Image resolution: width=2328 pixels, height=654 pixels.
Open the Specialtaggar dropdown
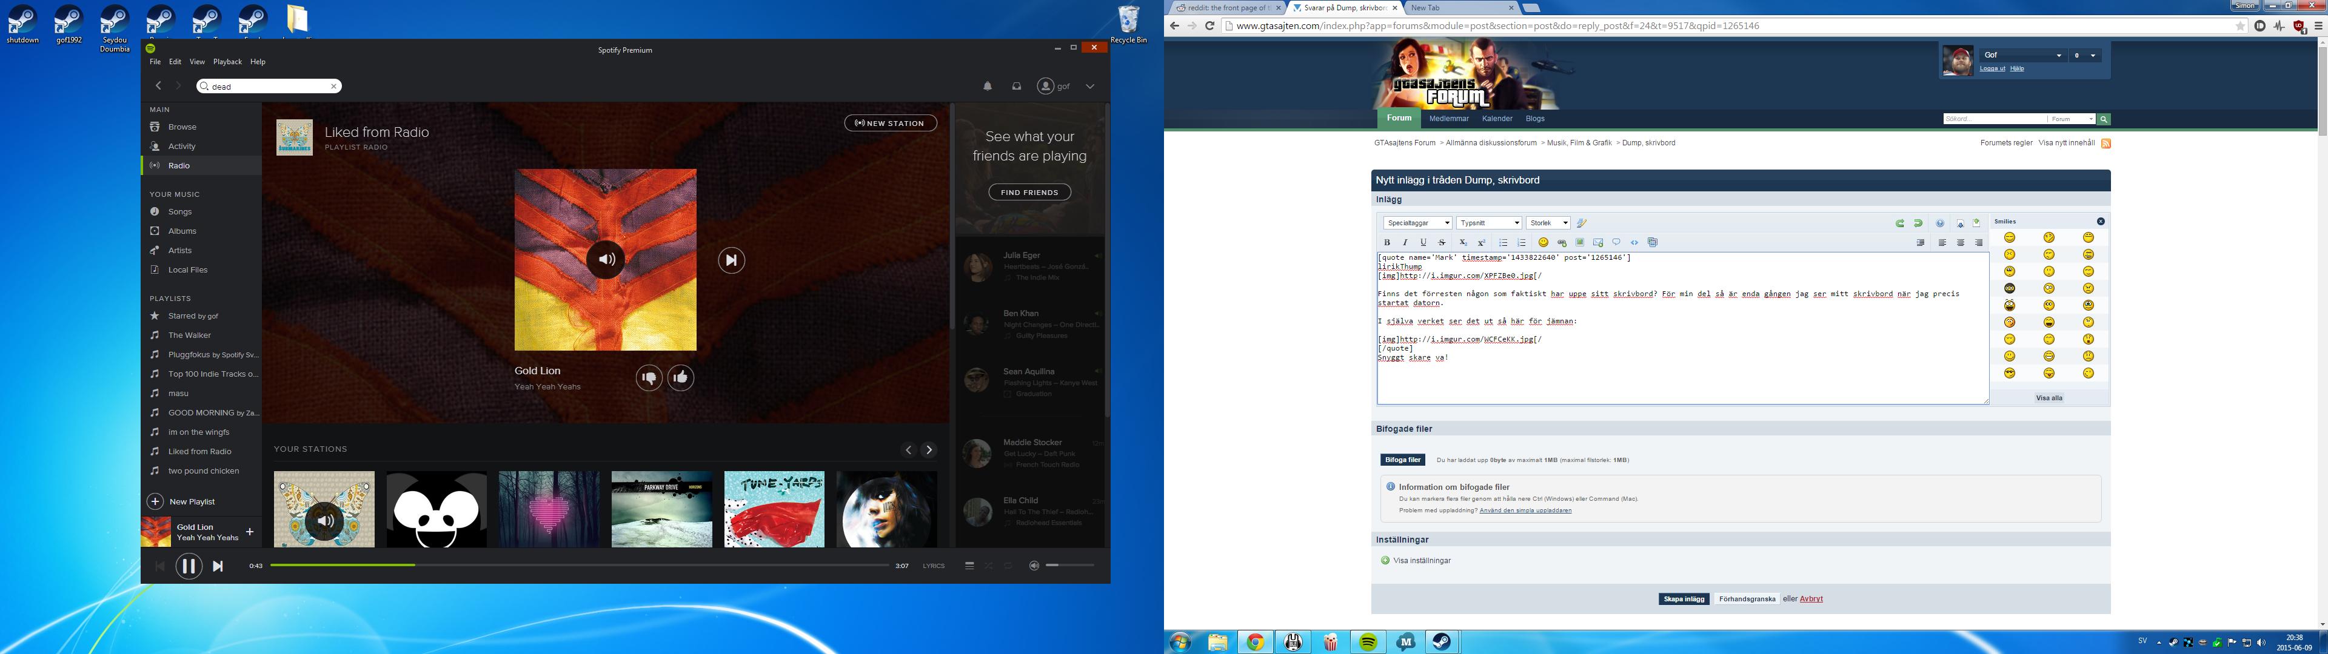coord(1417,223)
